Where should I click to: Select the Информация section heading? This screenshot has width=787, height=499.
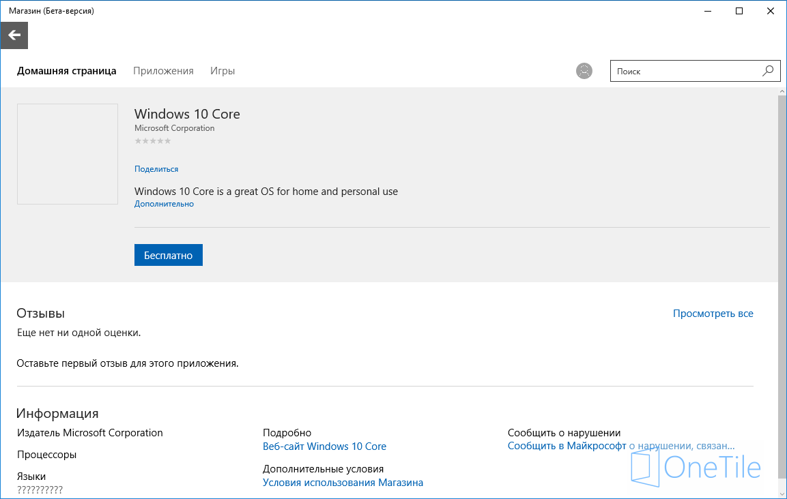(x=57, y=413)
